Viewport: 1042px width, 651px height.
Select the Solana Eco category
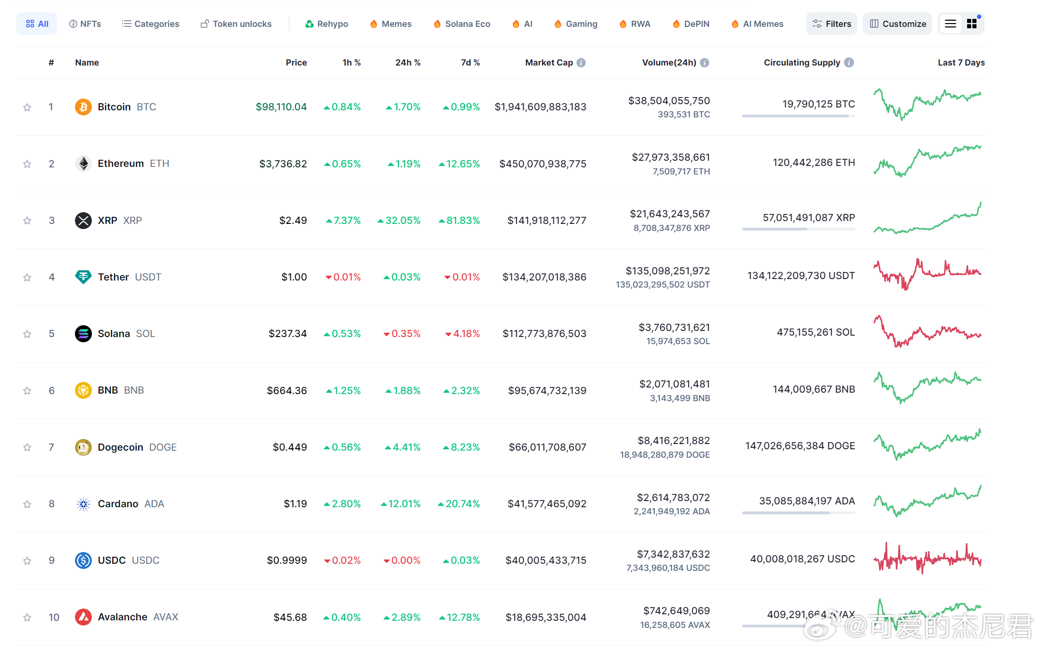(x=462, y=24)
